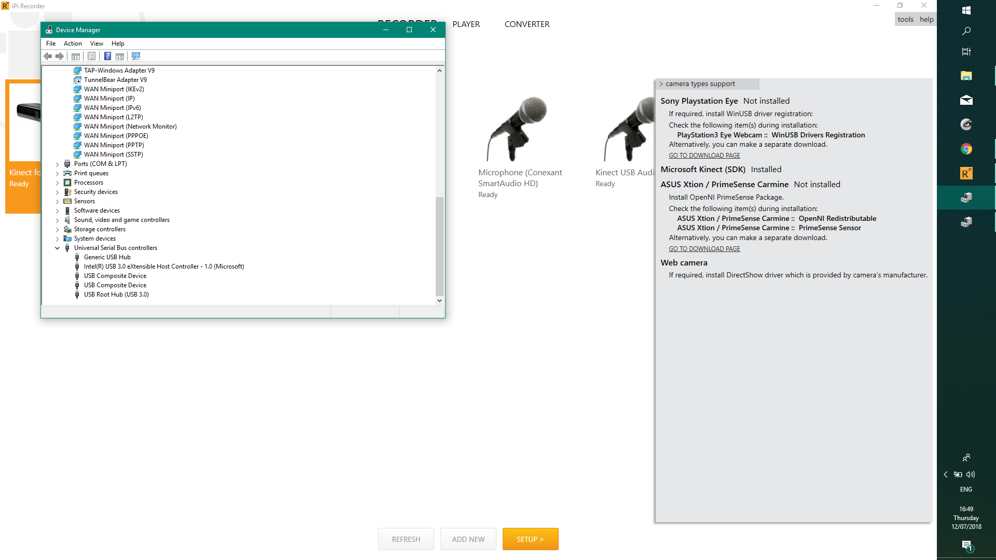Screen dimensions: 996x560
Task: Click the Back arrow in Device Manager toolbar
Action: tap(48, 56)
